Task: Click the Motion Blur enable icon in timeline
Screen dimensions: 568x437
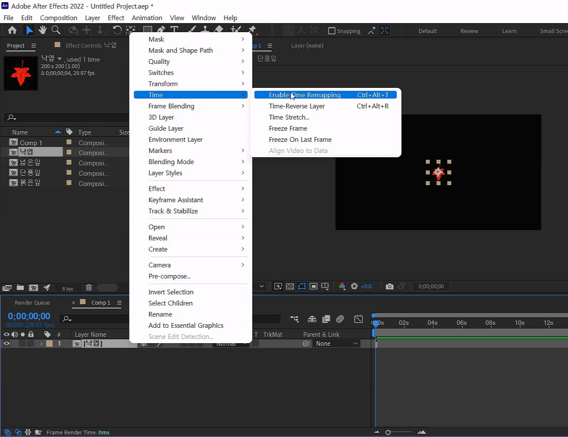Action: (x=340, y=319)
